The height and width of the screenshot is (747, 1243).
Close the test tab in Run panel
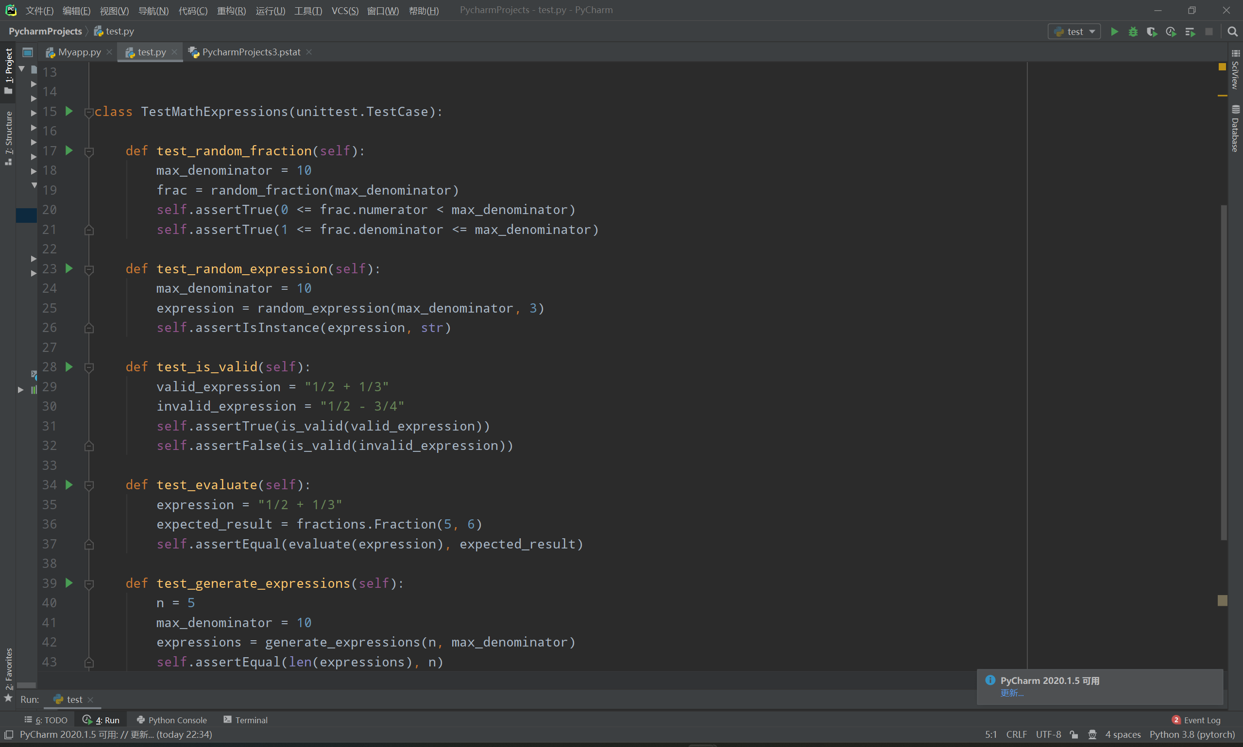(x=91, y=700)
